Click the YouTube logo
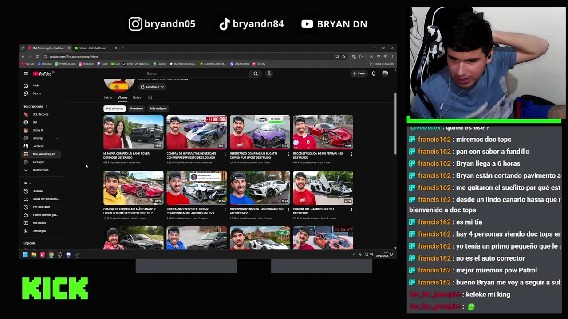 coord(42,74)
